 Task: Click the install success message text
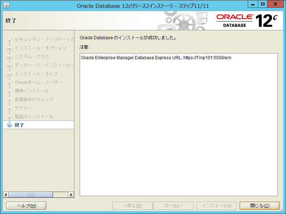[128, 38]
